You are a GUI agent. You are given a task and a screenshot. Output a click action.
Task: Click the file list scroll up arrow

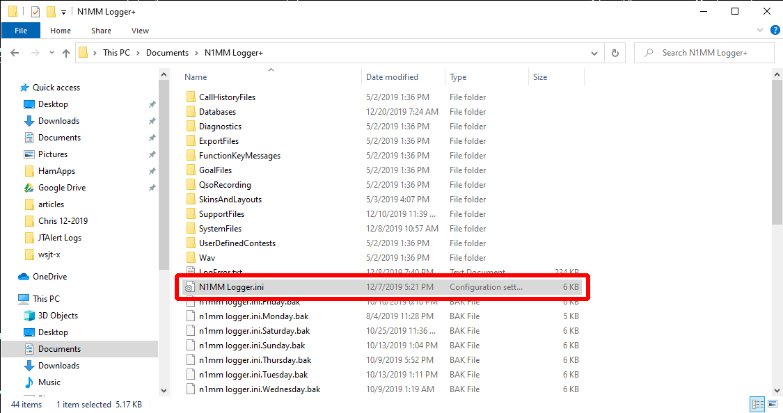[x=777, y=75]
